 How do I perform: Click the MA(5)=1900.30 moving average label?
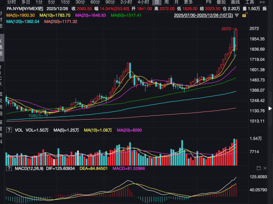click(20, 15)
